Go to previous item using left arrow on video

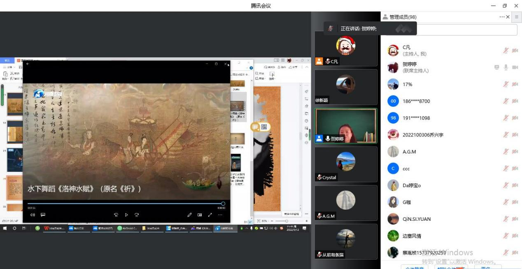tap(26, 142)
